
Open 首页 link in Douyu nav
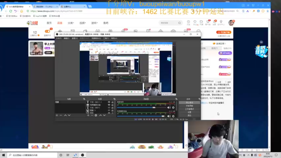point(49,23)
